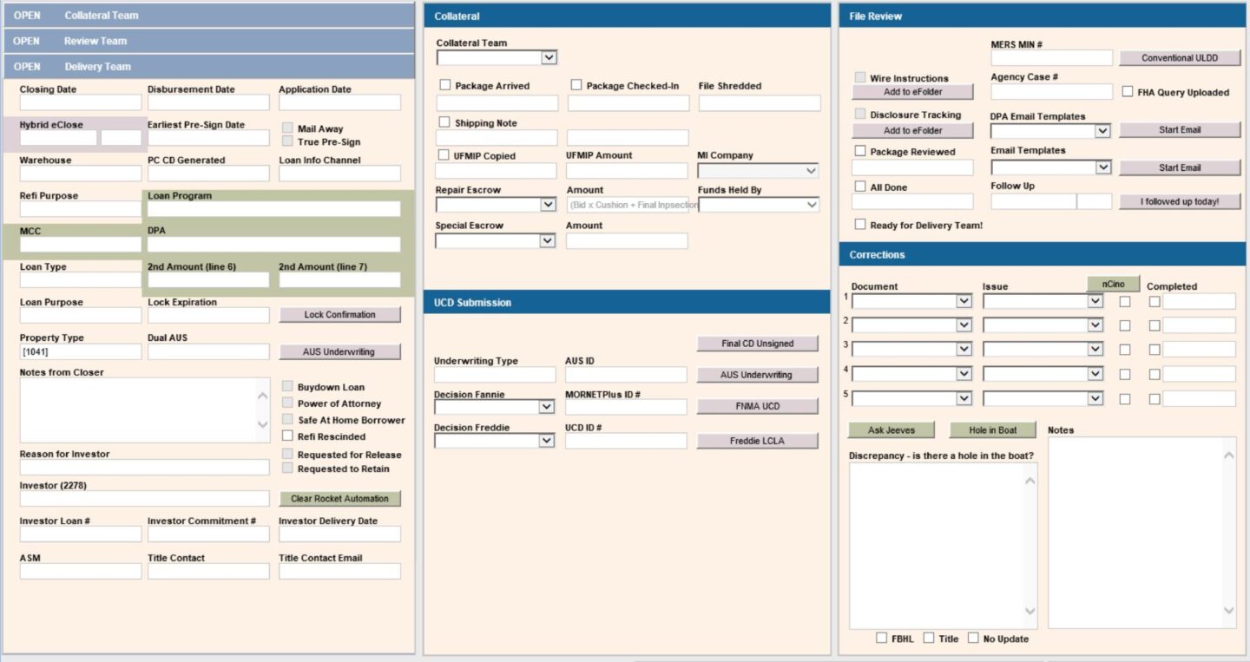Screen dimensions: 1250x662
Task: Expand the Repair Escrow dropdown
Action: (x=548, y=205)
